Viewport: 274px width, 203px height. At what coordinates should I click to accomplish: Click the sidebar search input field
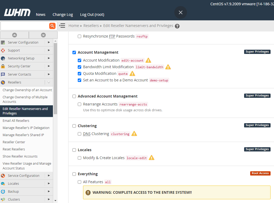coord(24,26)
